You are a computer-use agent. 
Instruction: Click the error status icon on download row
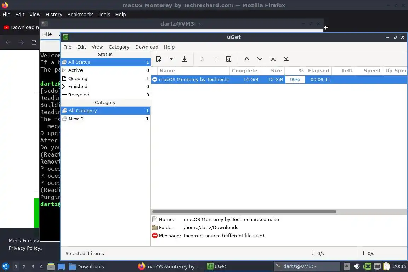point(154,79)
